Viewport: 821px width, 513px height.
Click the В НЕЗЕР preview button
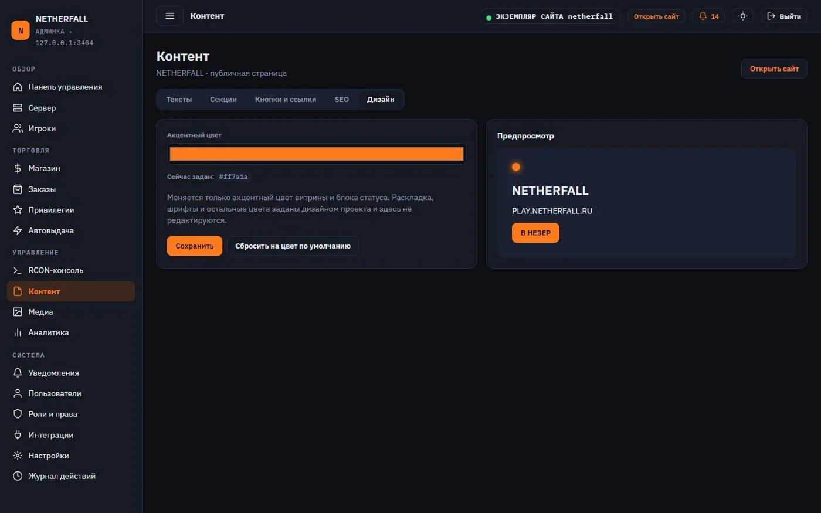pyautogui.click(x=535, y=233)
